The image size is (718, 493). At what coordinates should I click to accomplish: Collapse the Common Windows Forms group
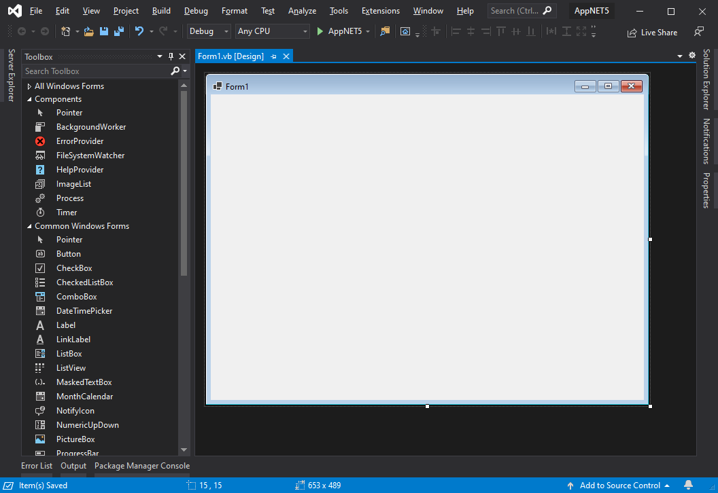point(29,226)
